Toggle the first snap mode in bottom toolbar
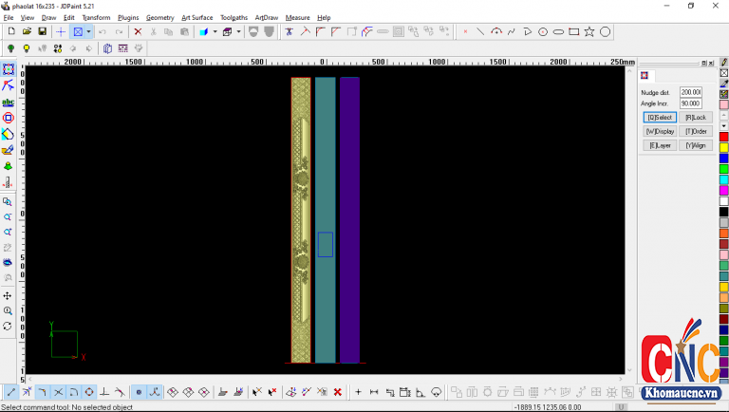 tap(10, 391)
